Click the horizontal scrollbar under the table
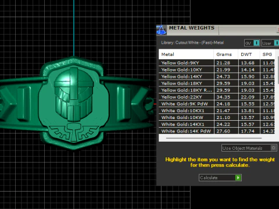 (x=214, y=138)
